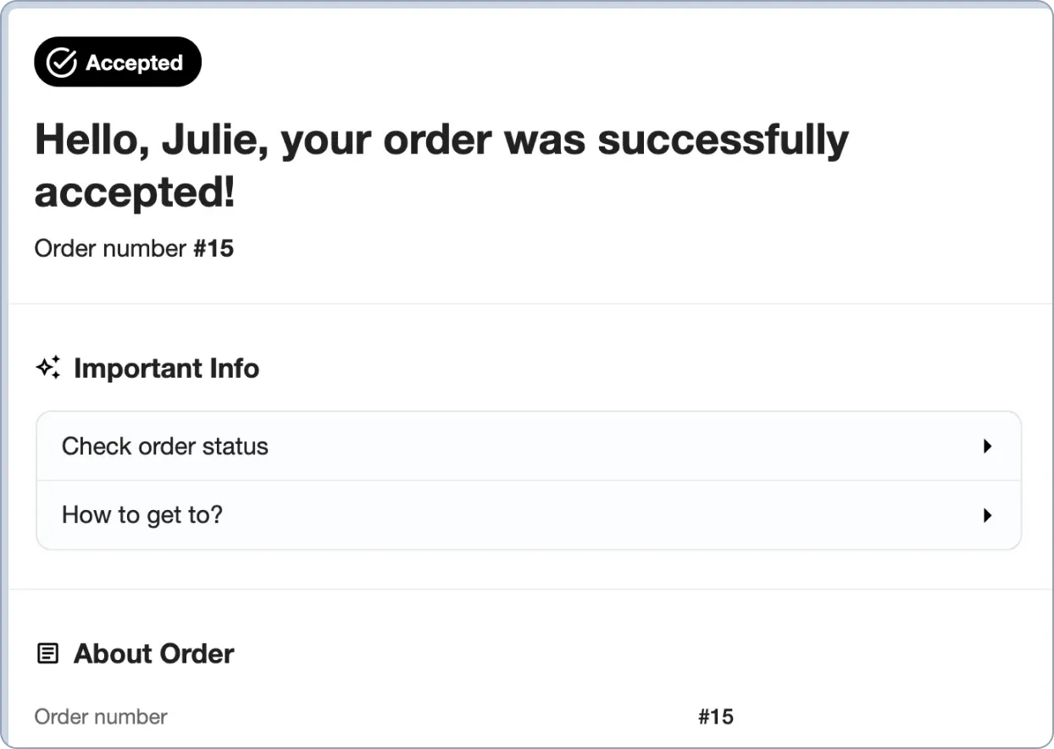This screenshot has height=749, width=1054.
Task: Select the Important Info section header
Action: [x=166, y=368]
